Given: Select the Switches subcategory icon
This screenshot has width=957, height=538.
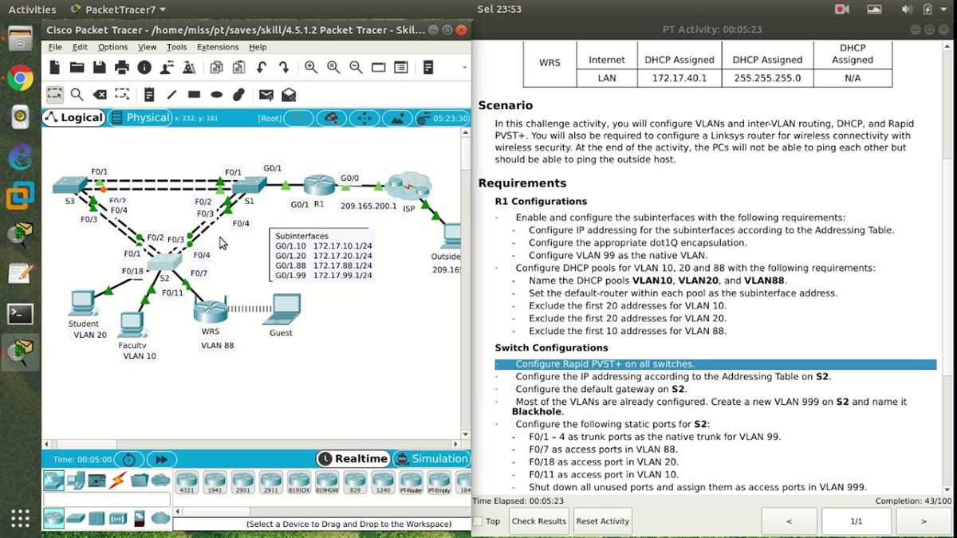Looking at the screenshot, I should (x=75, y=518).
